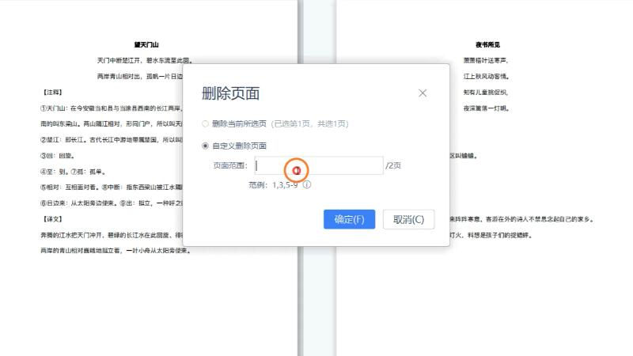Click the 范例: 1,3,5-9 example text
This screenshot has height=356, width=633.
point(273,184)
